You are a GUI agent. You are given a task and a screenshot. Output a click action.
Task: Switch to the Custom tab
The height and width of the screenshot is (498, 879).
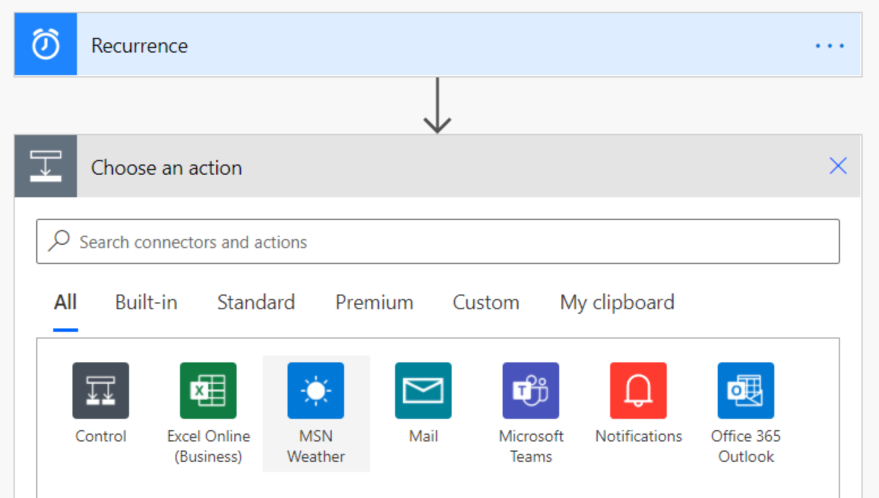(x=486, y=302)
